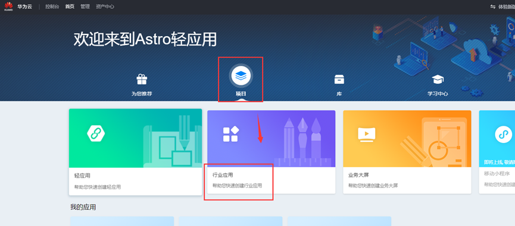This screenshot has width=515, height=226.
Task: Open the 行业应用 purple banner image
Action: [271, 139]
